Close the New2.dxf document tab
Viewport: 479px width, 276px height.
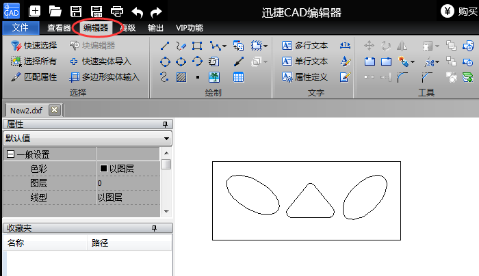(55, 109)
